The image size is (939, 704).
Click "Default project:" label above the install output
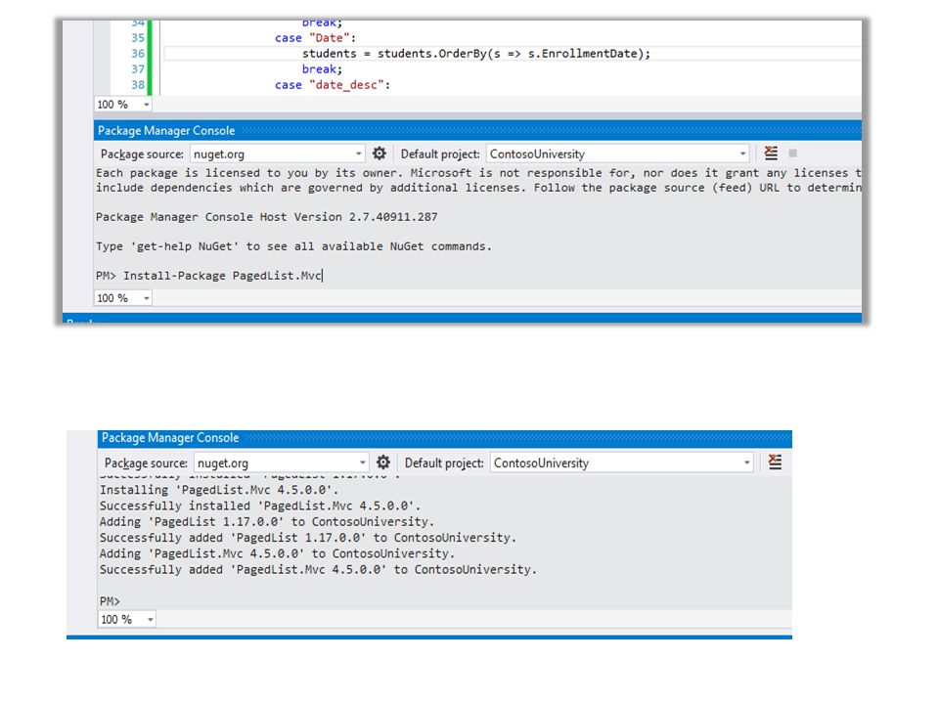coord(444,462)
